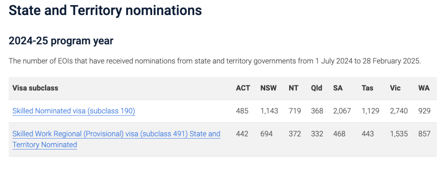Viewport: 438px width, 190px height.
Task: Open the Skilled Work Regional subclass 491 link
Action: [x=116, y=134]
